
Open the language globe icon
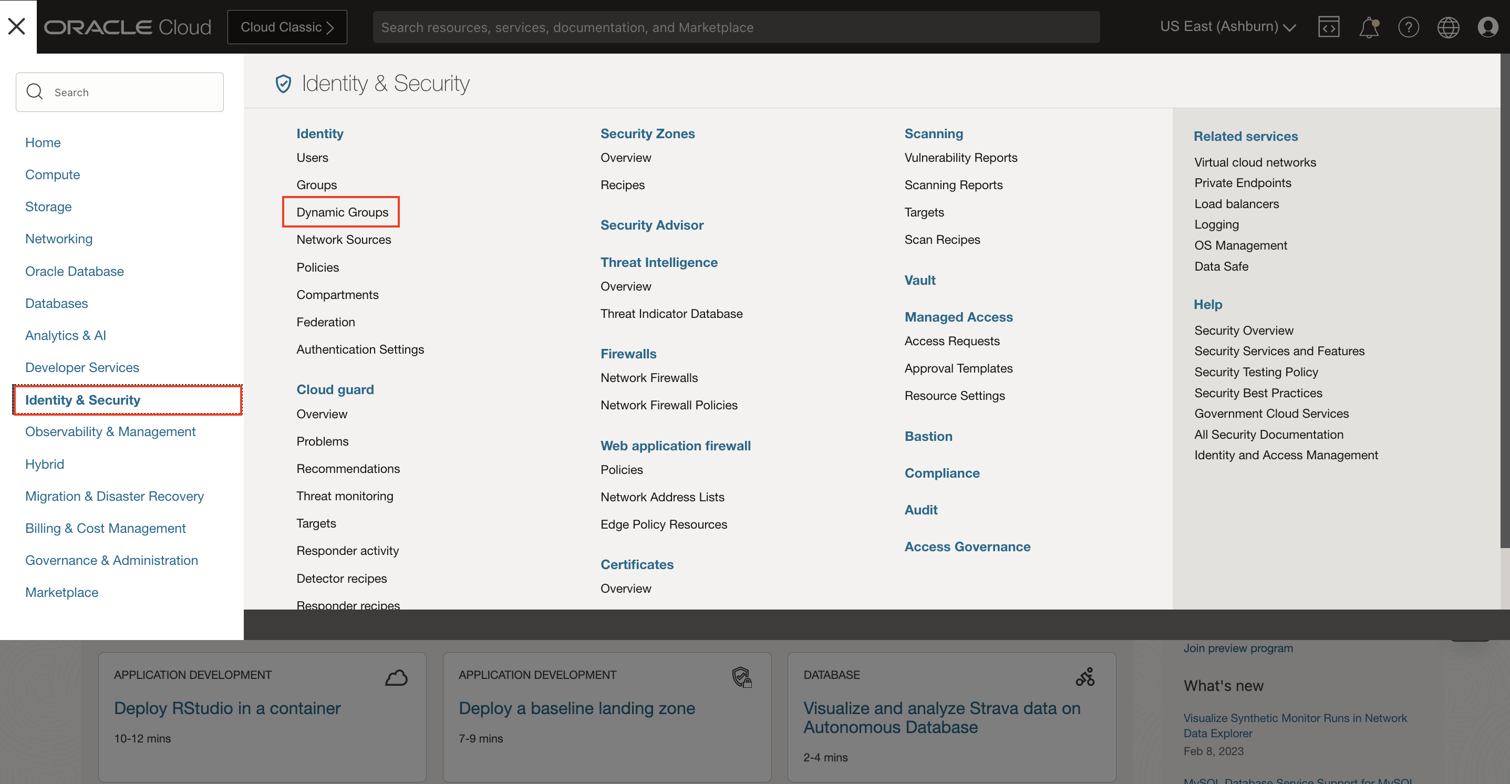(1448, 27)
